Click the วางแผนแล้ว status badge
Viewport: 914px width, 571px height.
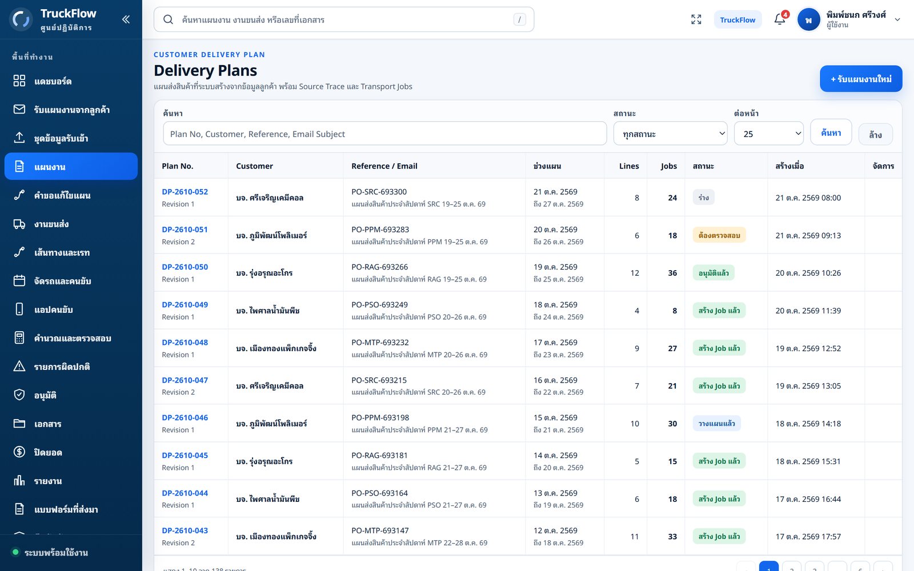[x=717, y=424]
